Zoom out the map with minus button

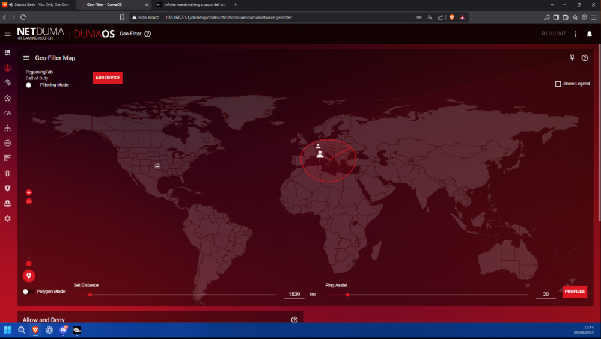[x=29, y=201]
